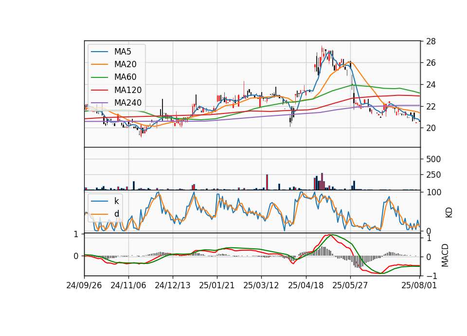Click the 25/05/27 date axis label

[350, 285]
